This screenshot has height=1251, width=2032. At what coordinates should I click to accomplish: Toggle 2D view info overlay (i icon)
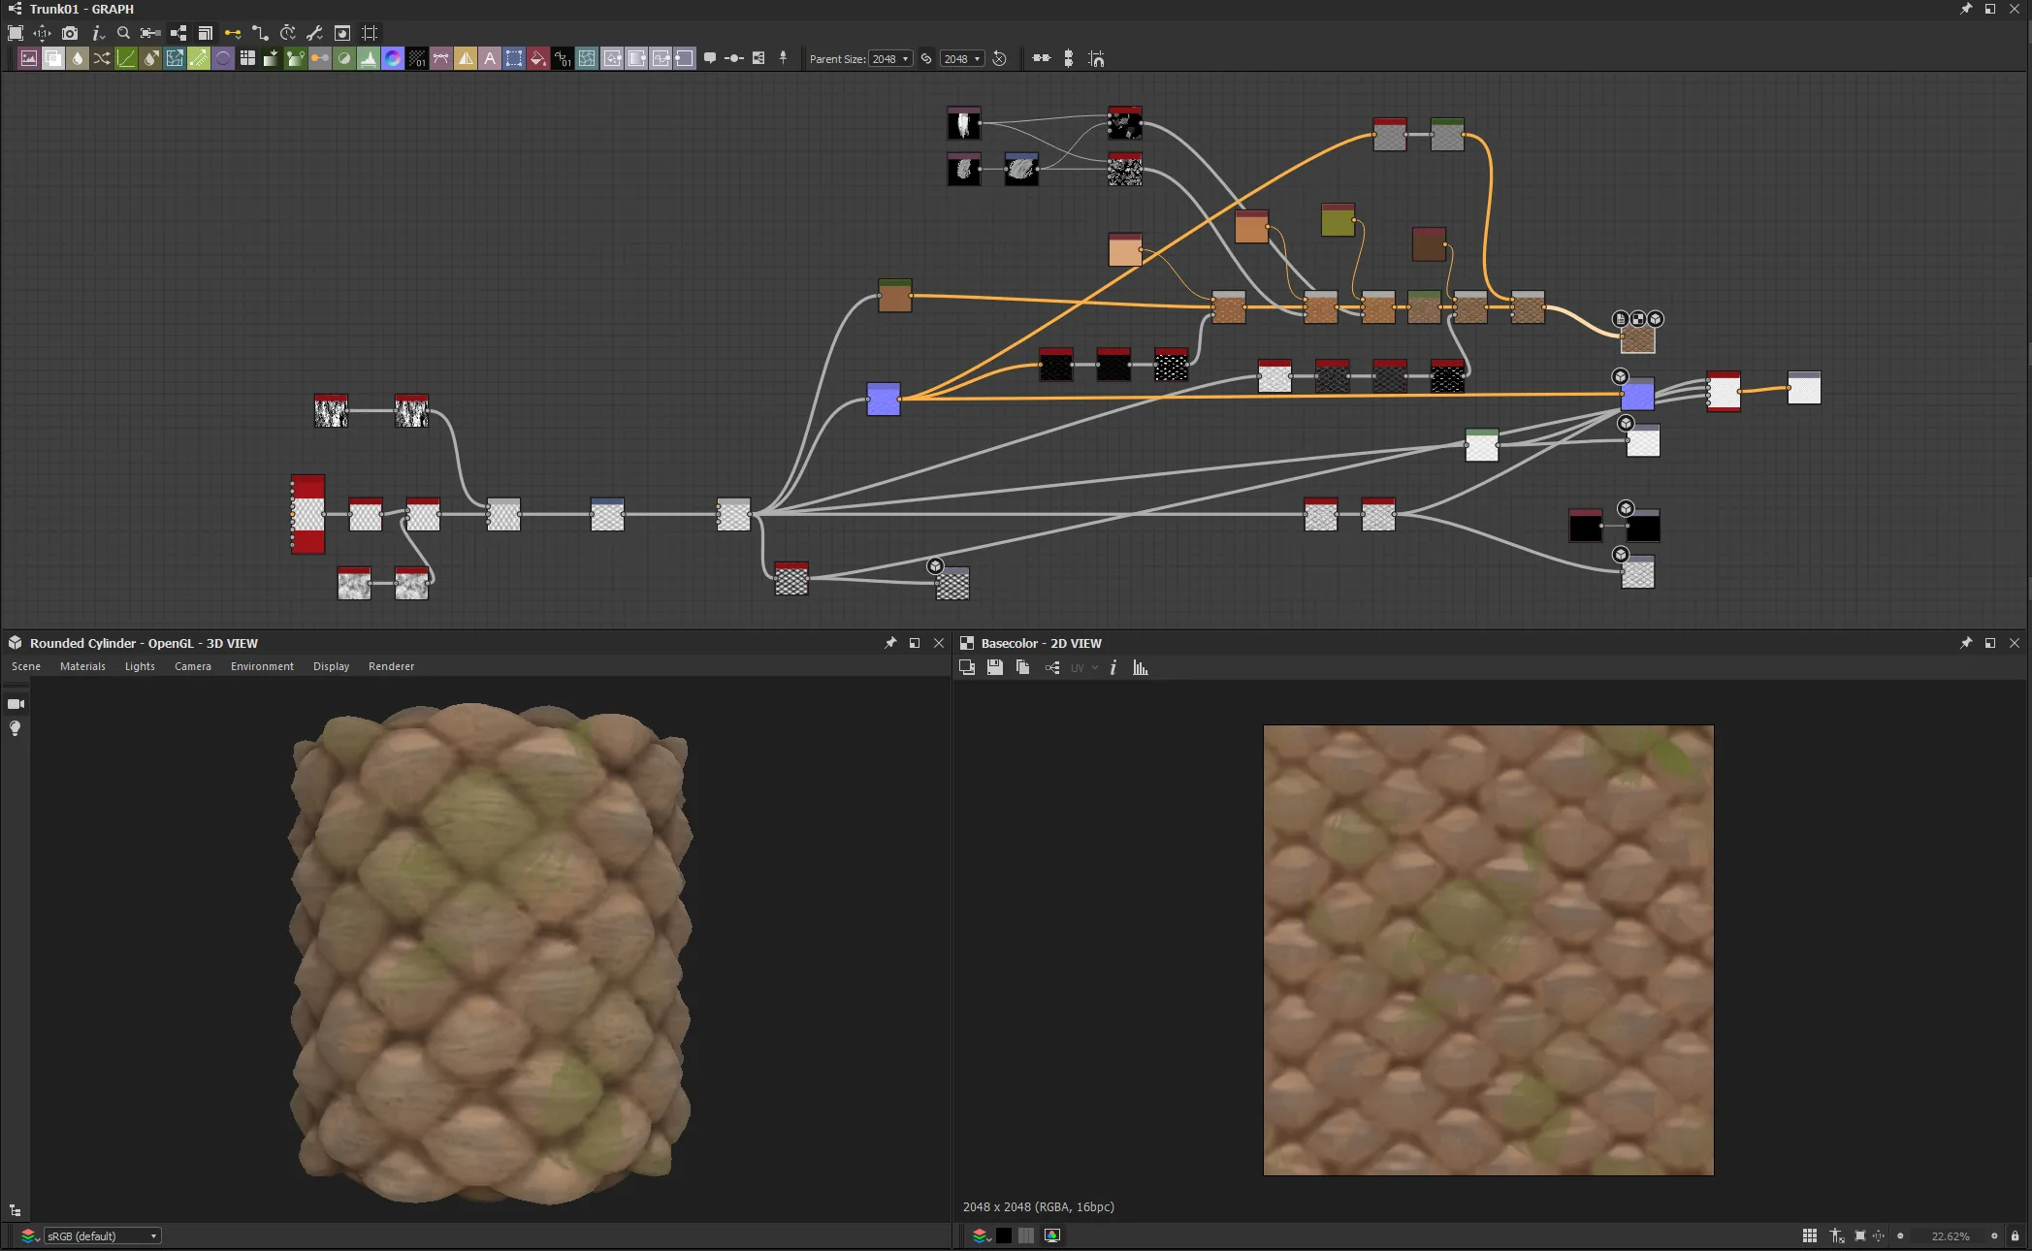pos(1113,667)
